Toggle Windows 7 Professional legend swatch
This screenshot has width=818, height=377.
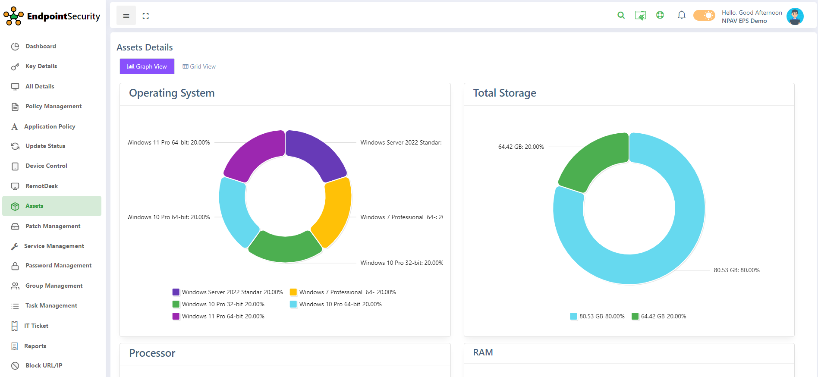point(293,292)
